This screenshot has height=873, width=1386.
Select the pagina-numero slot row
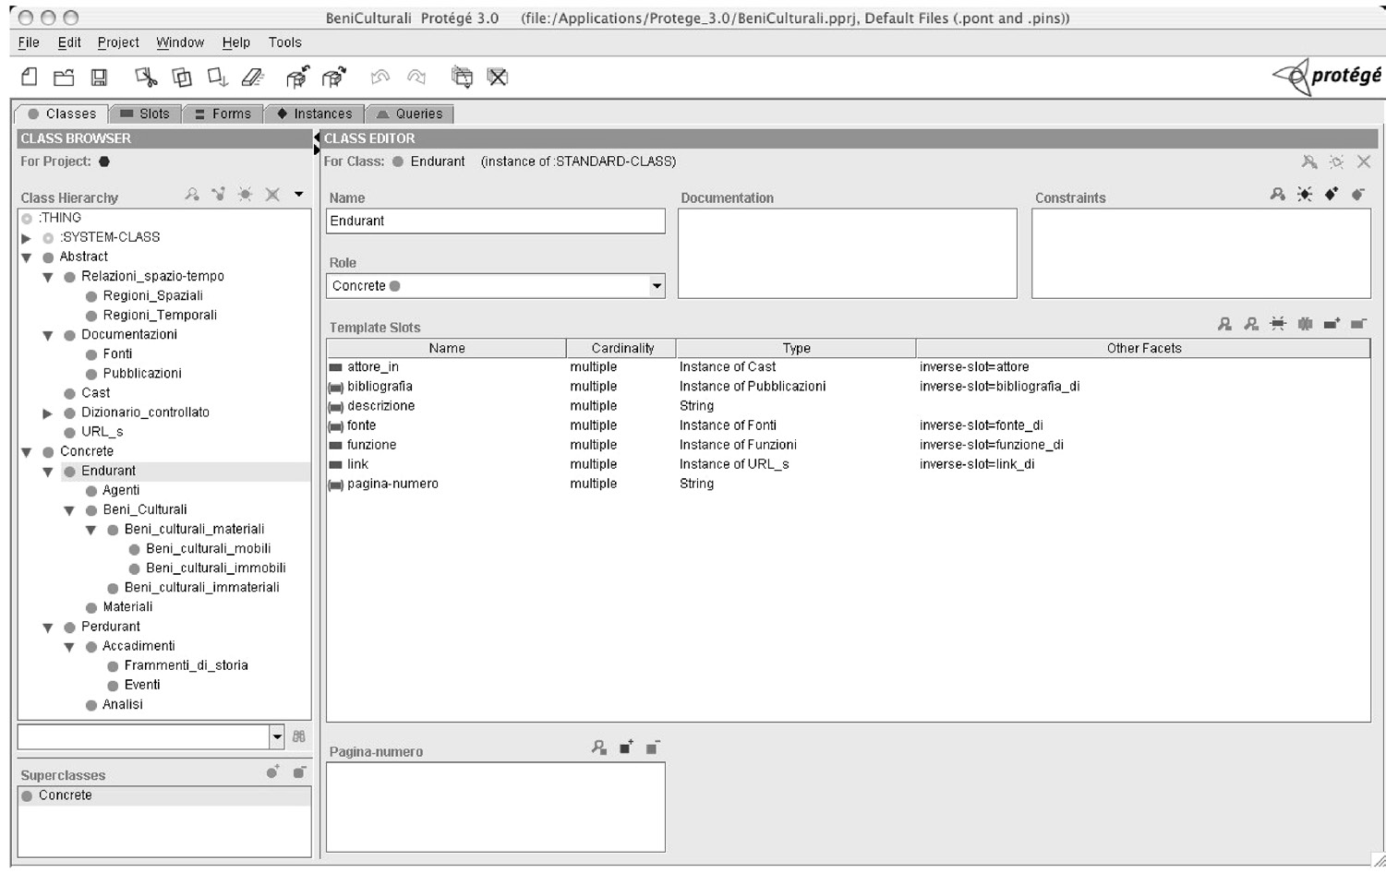click(848, 484)
